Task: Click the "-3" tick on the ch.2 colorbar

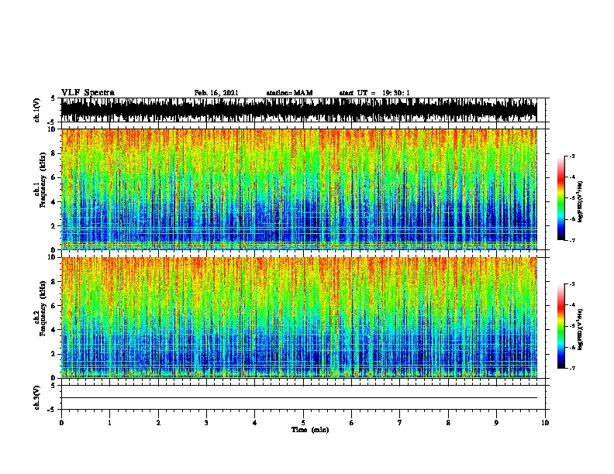Action: click(x=571, y=284)
